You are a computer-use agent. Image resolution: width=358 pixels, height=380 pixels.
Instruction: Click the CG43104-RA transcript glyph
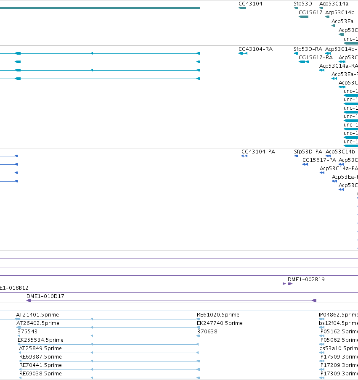coord(243,53)
